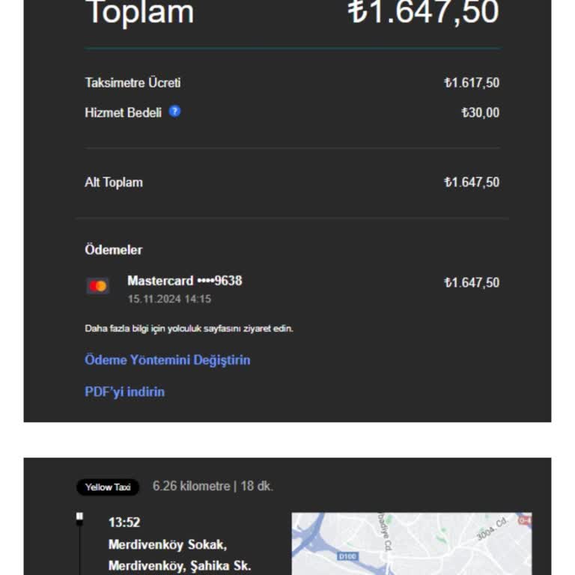Screen dimensions: 575x575
Task: Click the Merdivenköy Sokak pickup address
Action: click(180, 556)
